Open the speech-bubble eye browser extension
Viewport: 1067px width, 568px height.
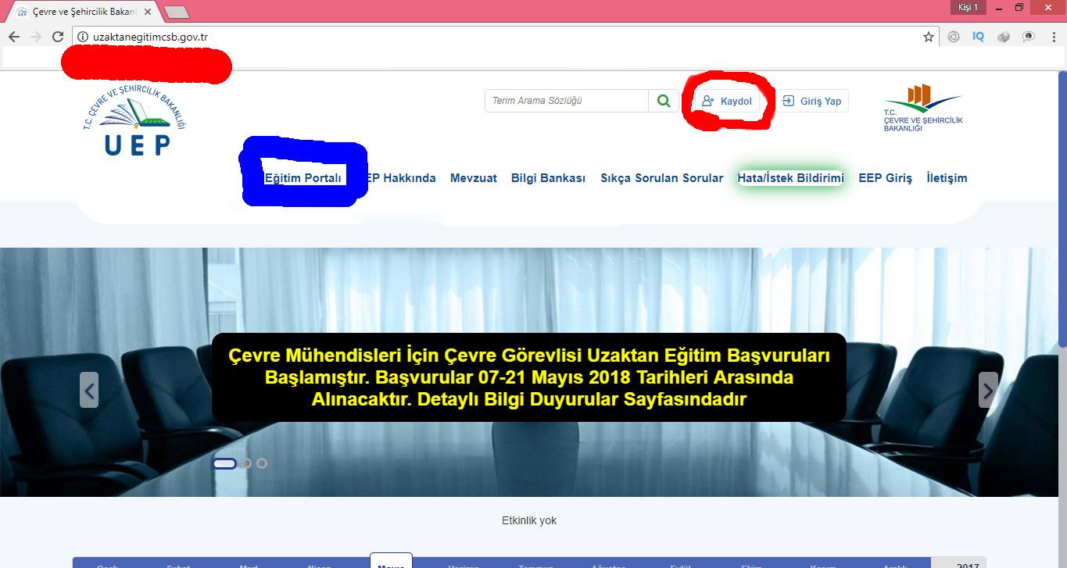pyautogui.click(x=1029, y=37)
